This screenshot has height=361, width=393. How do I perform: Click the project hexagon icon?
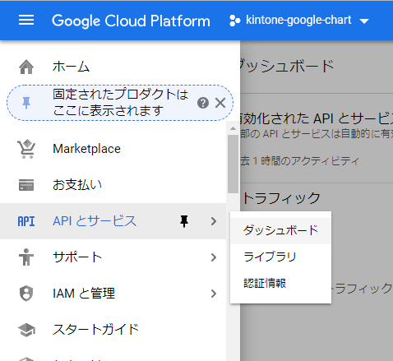(x=234, y=21)
